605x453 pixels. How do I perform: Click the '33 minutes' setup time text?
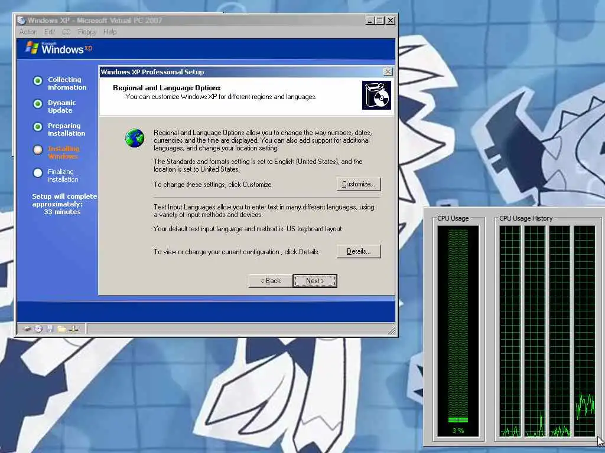pyautogui.click(x=62, y=212)
